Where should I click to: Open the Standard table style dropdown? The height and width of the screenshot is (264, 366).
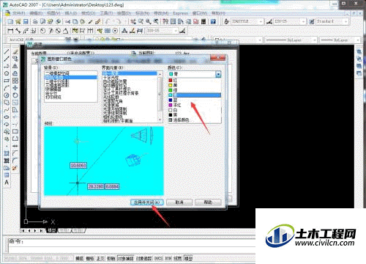click(346, 22)
